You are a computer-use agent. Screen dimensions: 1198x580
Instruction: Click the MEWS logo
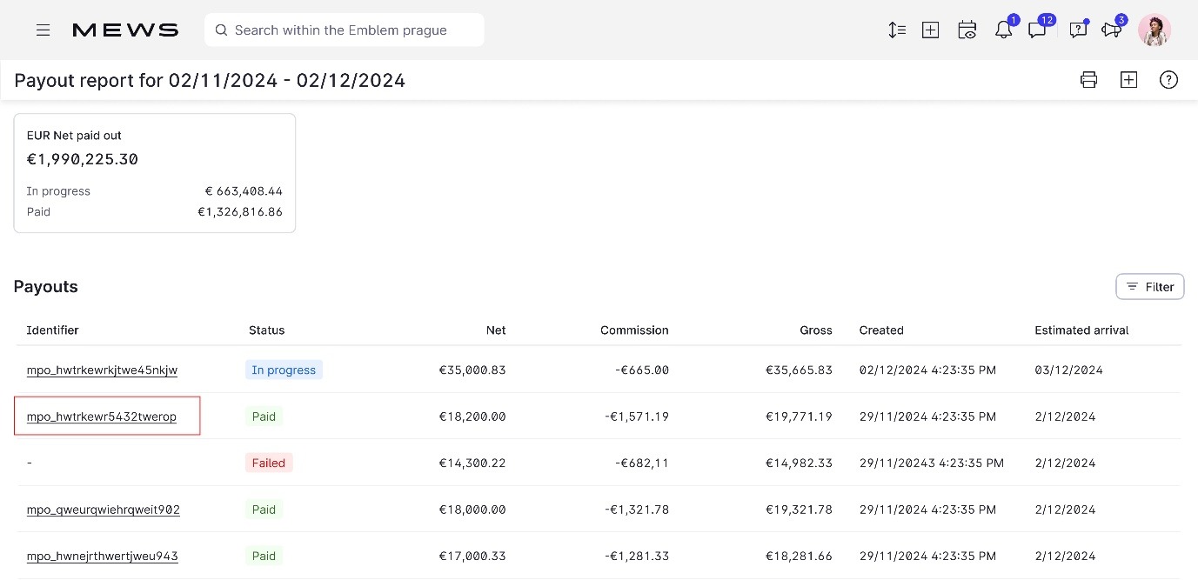click(125, 30)
